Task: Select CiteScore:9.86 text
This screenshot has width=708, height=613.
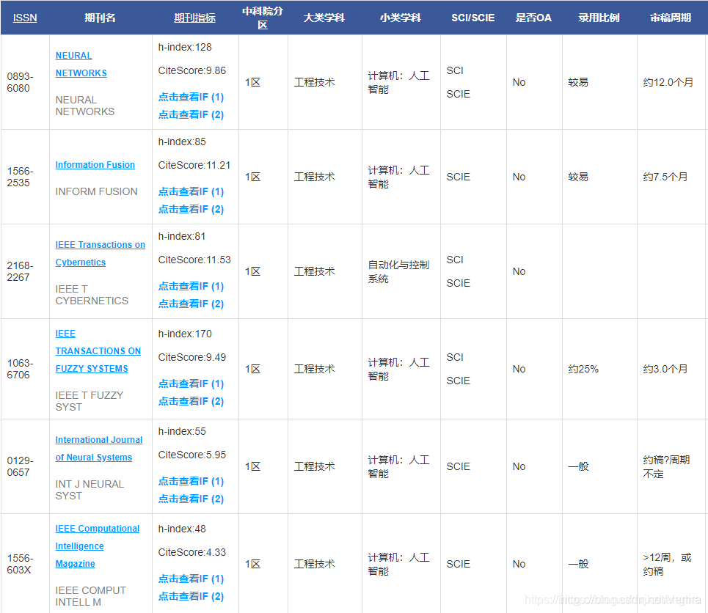Action: click(x=192, y=70)
